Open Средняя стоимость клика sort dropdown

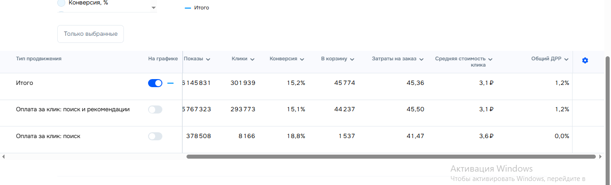tap(490, 59)
